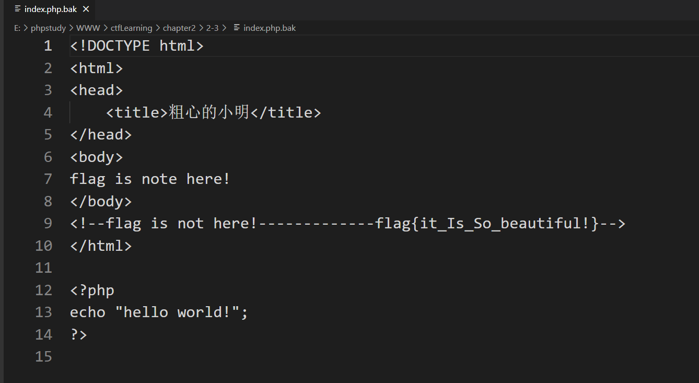The width and height of the screenshot is (699, 383).
Task: Open the chapter2 breadcrumb folder
Action: pos(179,28)
